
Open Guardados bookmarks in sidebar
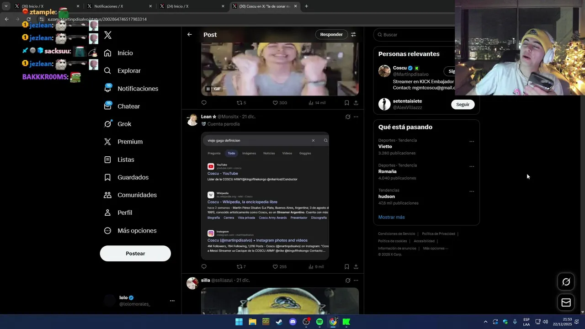[126, 177]
